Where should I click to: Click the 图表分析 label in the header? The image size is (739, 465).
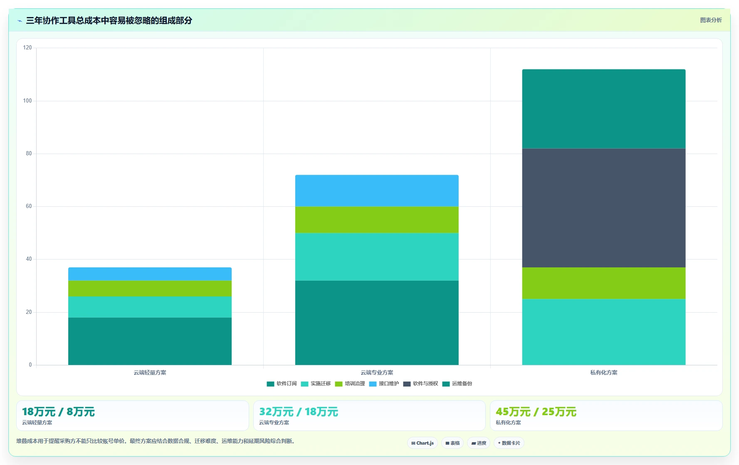pos(711,20)
